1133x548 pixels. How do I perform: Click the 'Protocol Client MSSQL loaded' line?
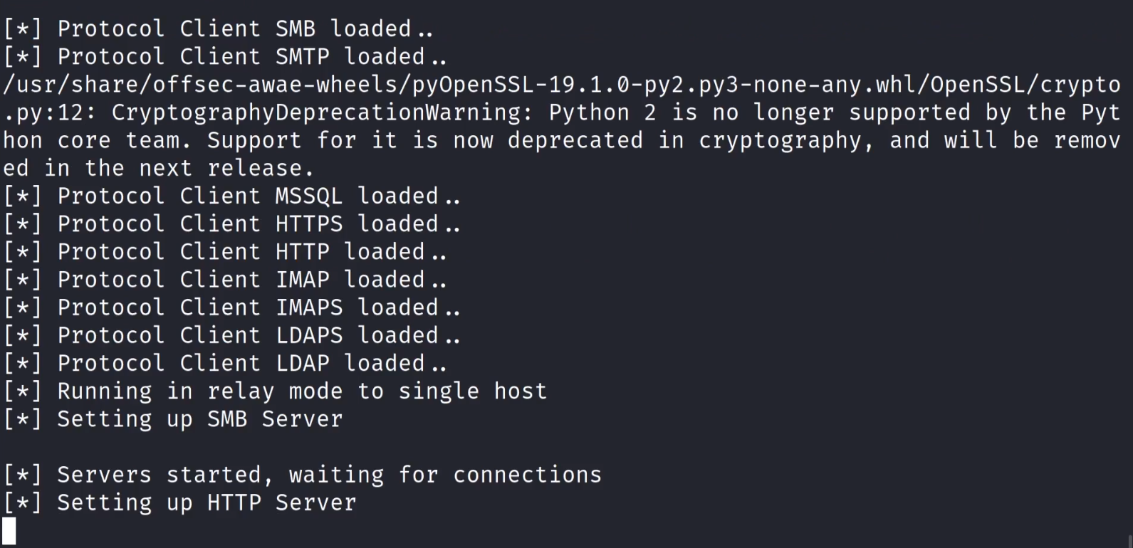231,196
